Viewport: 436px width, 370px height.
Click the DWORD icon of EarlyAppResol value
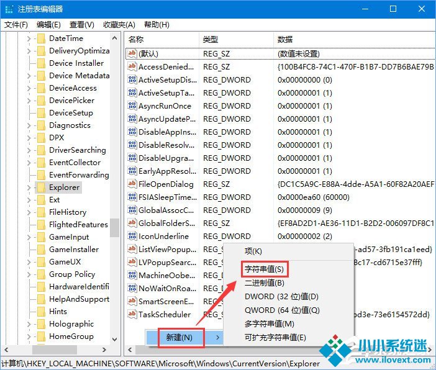pos(132,171)
